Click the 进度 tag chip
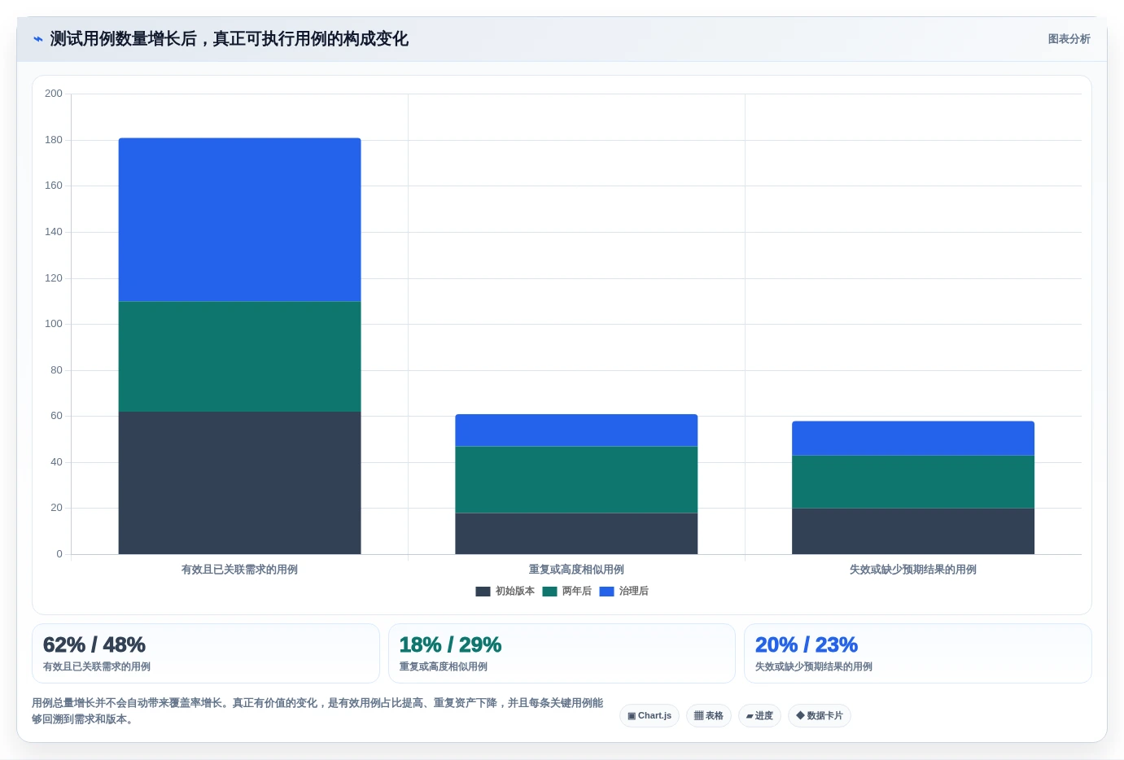Image resolution: width=1124 pixels, height=760 pixels. 759,716
